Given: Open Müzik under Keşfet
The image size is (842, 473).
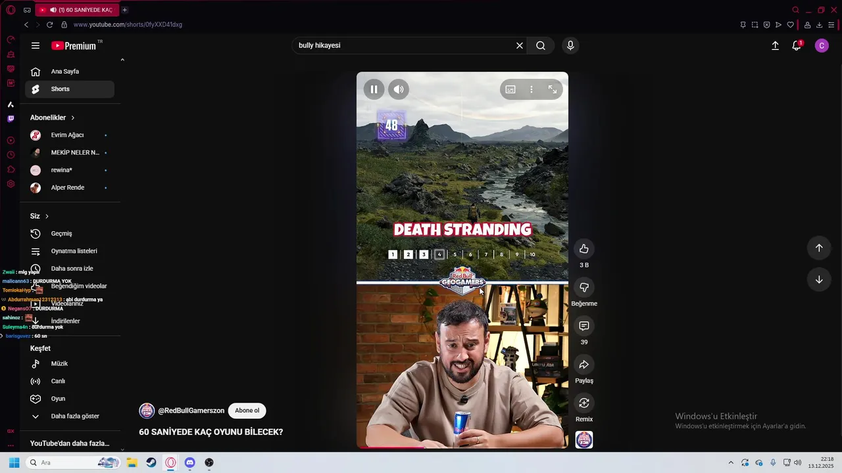Looking at the screenshot, I should 70,364.
